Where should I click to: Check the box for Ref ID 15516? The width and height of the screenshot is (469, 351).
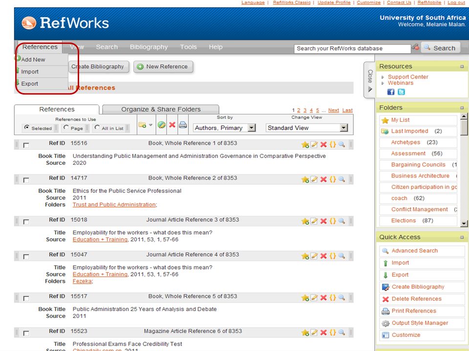26,145
